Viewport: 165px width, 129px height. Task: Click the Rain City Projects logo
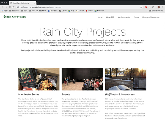15,17
